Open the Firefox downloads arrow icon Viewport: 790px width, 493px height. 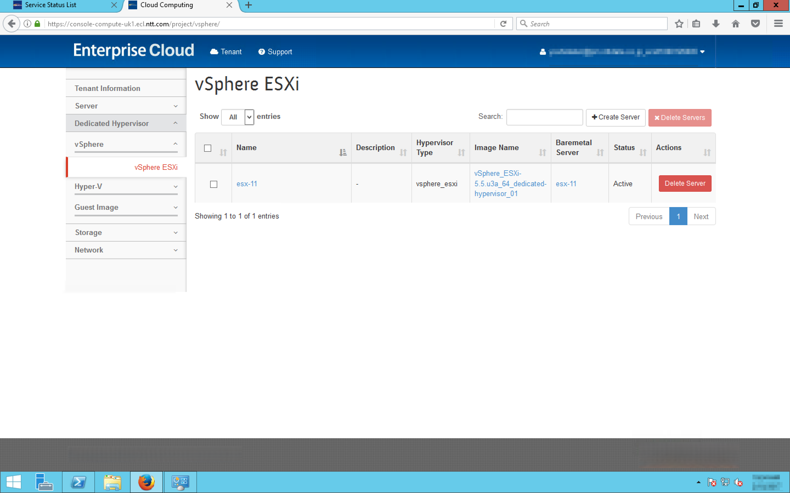click(x=716, y=24)
